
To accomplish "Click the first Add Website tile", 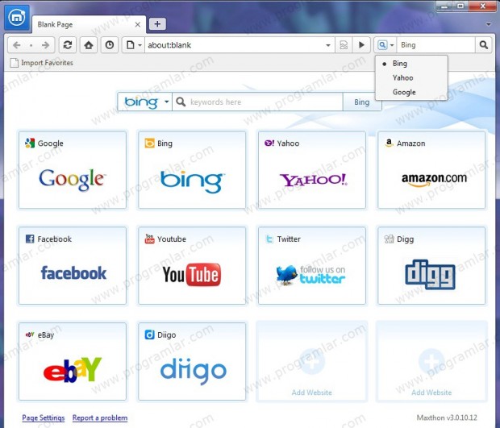I will 312,361.
